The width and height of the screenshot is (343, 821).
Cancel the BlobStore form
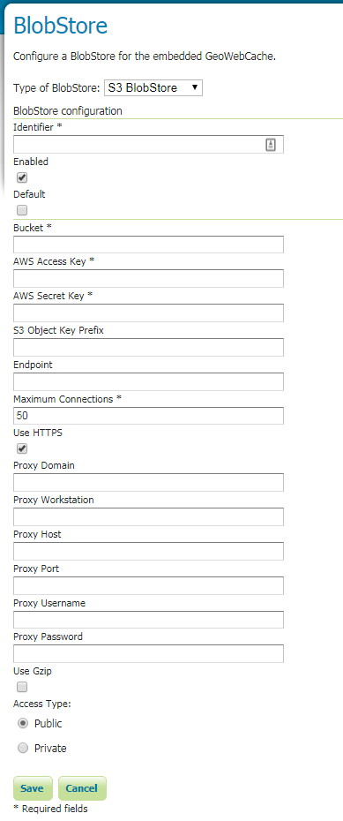point(82,788)
